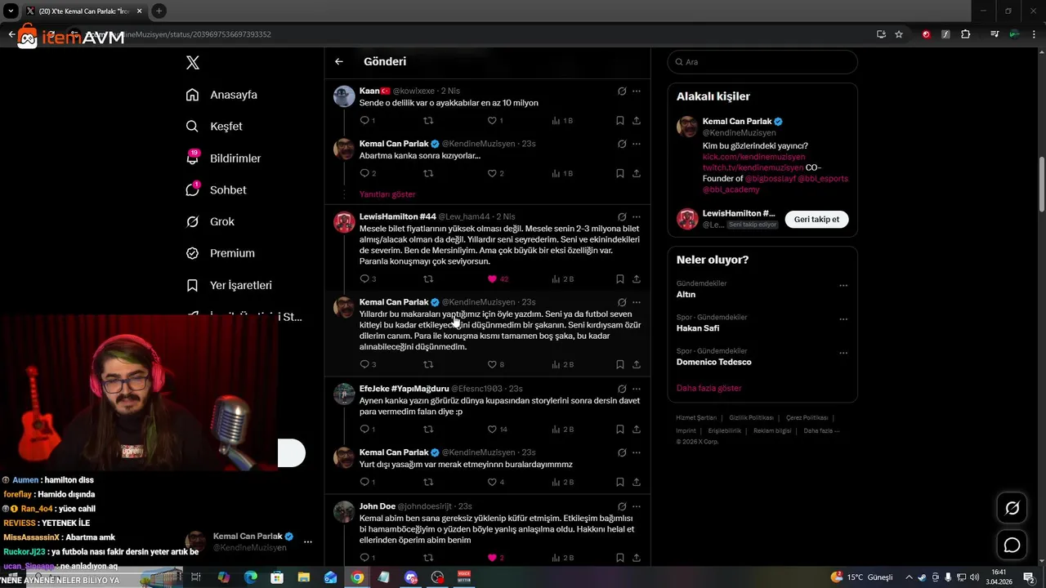Open the X logo home link
Screen dimensions: 1046x588
[x=193, y=62]
